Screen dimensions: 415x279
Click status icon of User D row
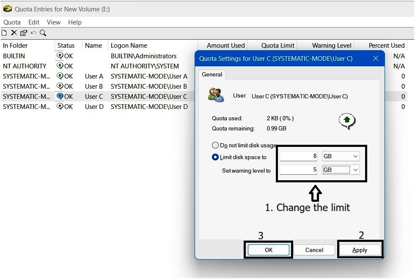[x=60, y=106]
